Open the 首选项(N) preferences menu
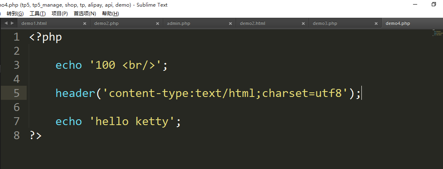The image size is (443, 169). (x=85, y=14)
